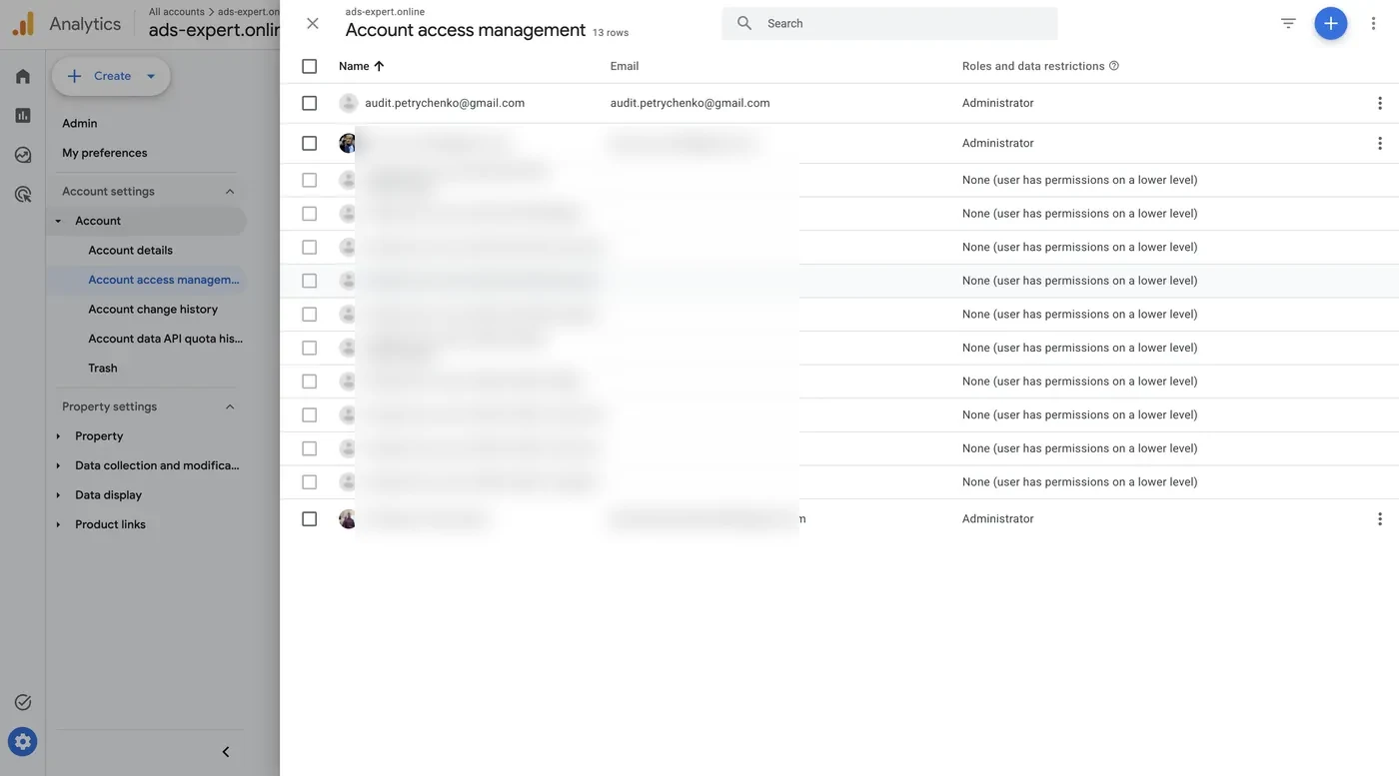Click the All accounts breadcrumb
This screenshot has height=776, width=1399.
[177, 12]
